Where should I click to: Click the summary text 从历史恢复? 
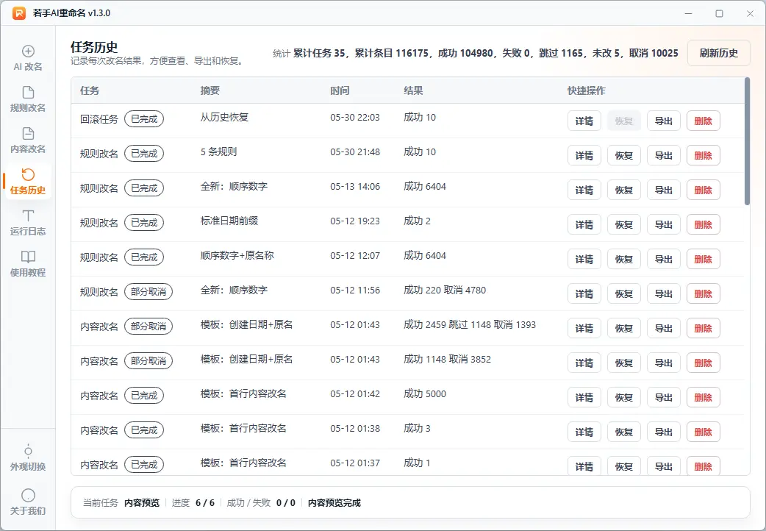click(224, 118)
